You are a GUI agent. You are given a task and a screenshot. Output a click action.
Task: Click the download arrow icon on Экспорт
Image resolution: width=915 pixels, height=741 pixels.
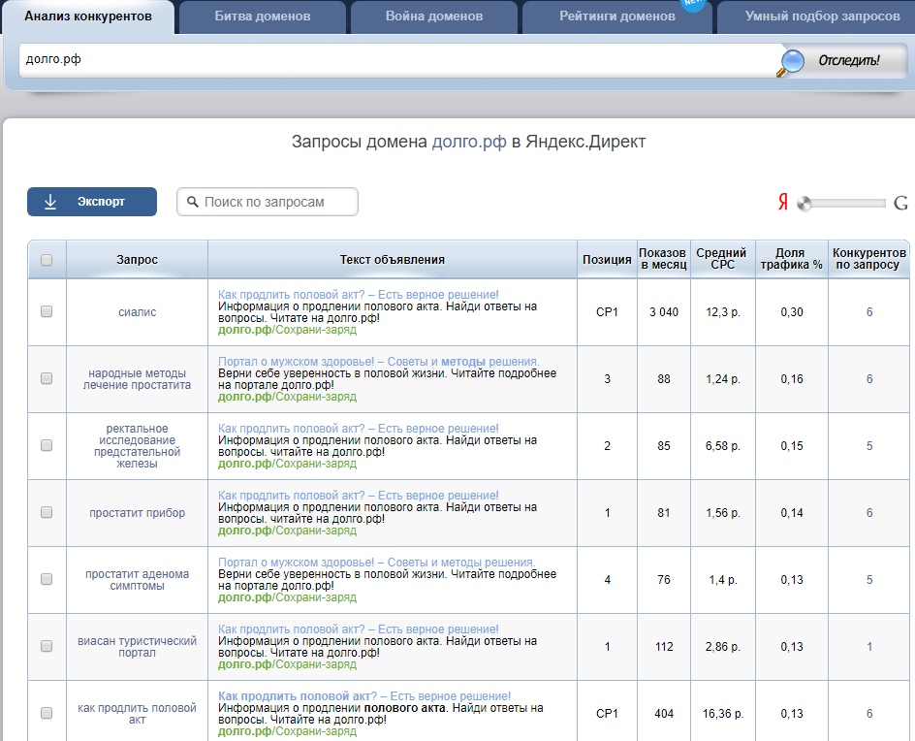click(52, 202)
